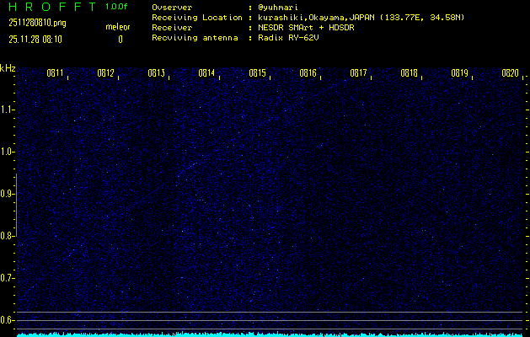Select the meteor count value 0
Screen dimensions: 530x337
(x=120, y=39)
